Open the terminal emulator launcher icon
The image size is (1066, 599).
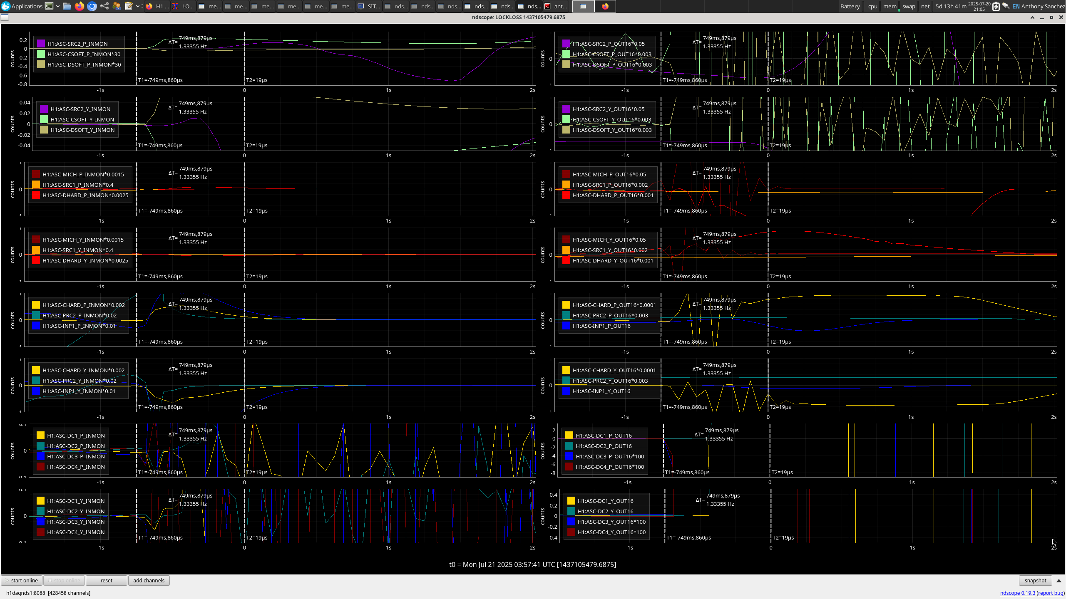(x=49, y=6)
